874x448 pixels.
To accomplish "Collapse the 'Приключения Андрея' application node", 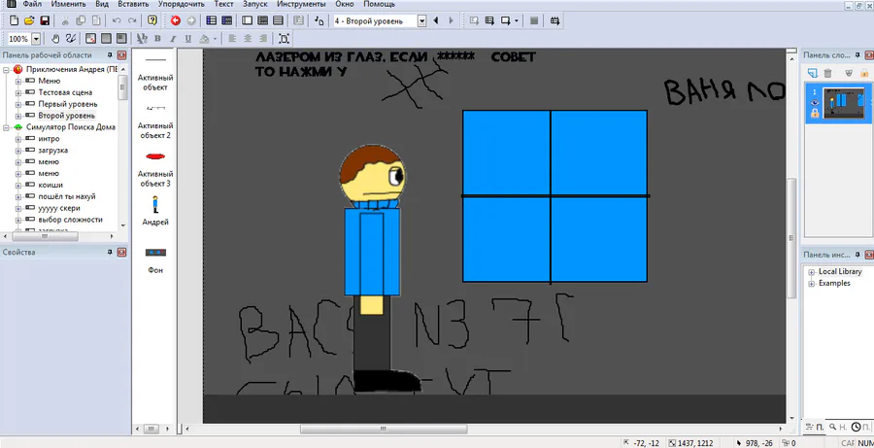I will tap(6, 70).
